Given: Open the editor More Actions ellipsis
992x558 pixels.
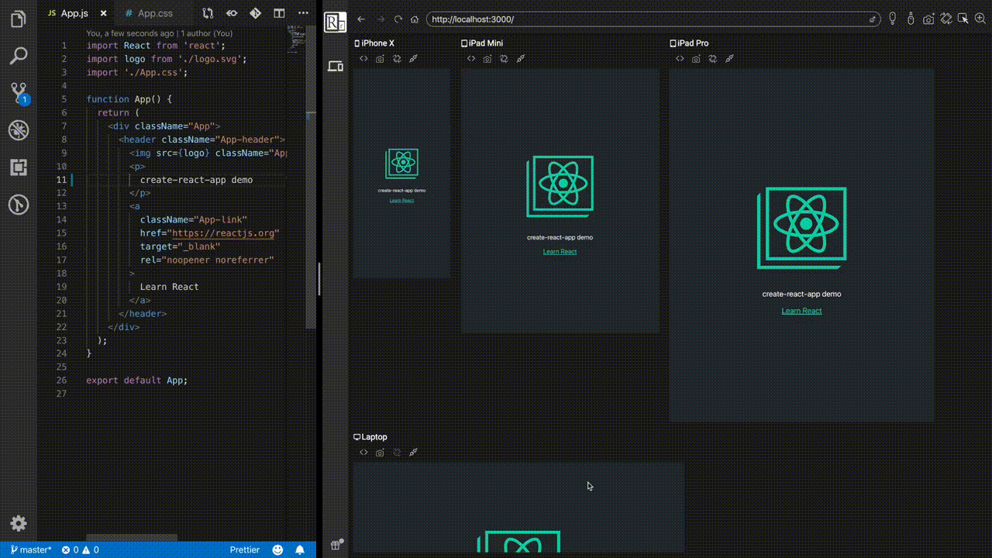Looking at the screenshot, I should pyautogui.click(x=301, y=13).
